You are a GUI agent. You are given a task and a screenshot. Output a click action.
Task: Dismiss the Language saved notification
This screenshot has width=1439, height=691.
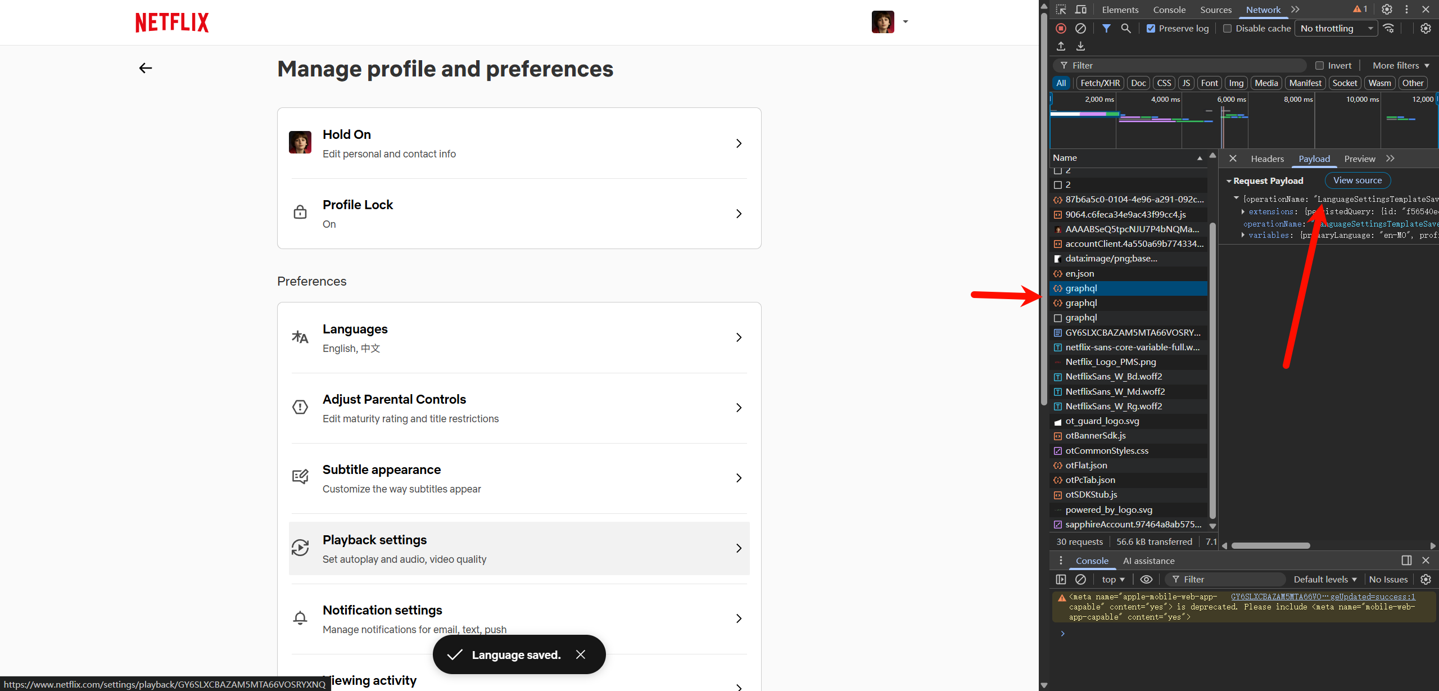(x=581, y=654)
